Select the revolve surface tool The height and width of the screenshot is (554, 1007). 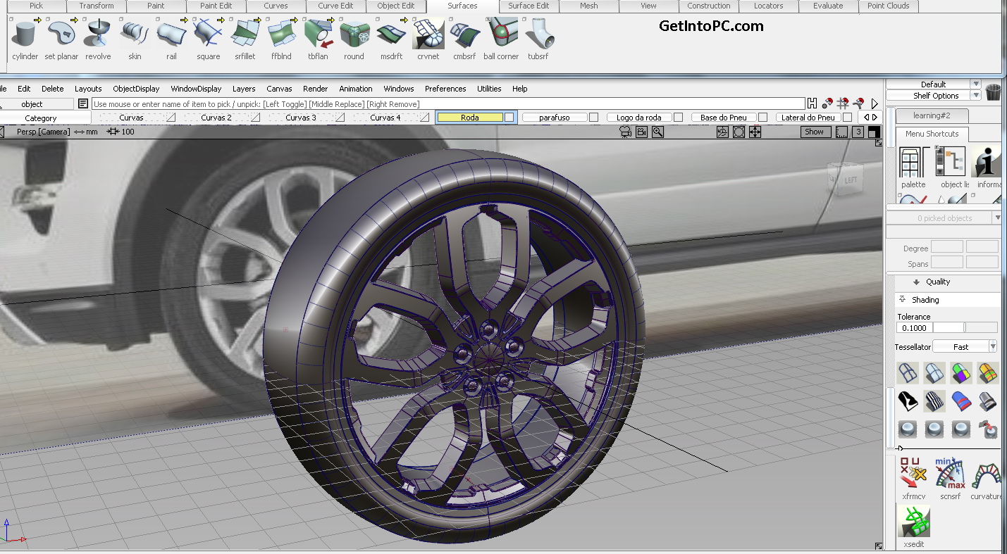click(x=97, y=34)
